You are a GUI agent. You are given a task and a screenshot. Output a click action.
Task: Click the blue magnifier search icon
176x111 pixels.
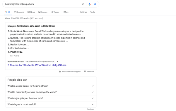(95, 4)
